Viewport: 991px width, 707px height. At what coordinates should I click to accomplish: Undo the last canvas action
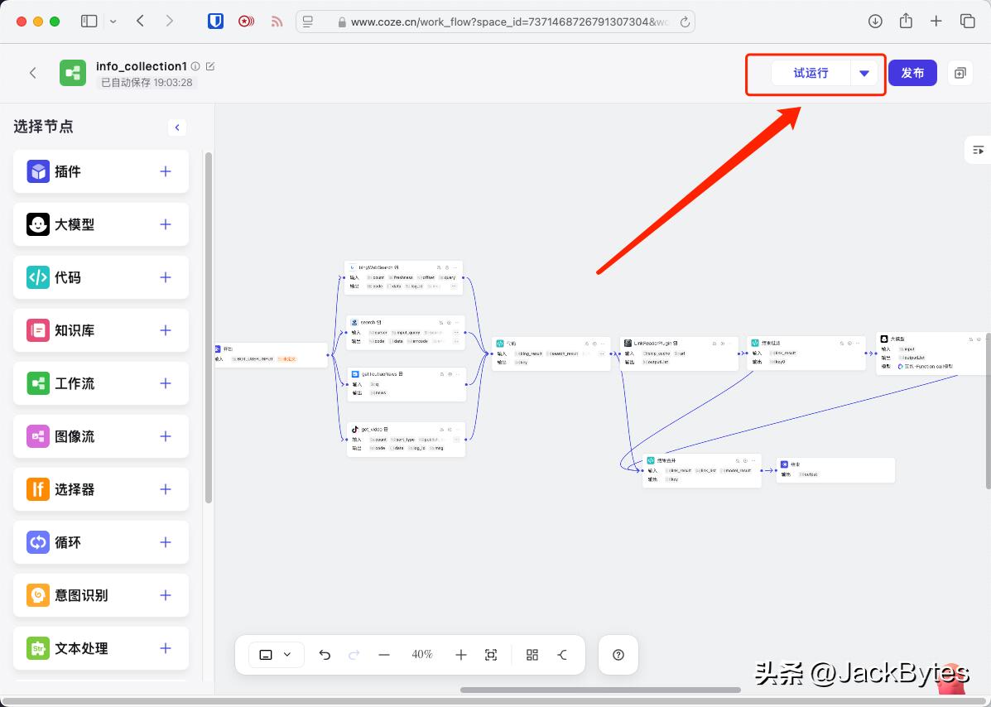tap(325, 655)
